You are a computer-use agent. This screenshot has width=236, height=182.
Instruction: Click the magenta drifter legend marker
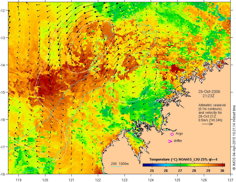pyautogui.click(x=170, y=141)
